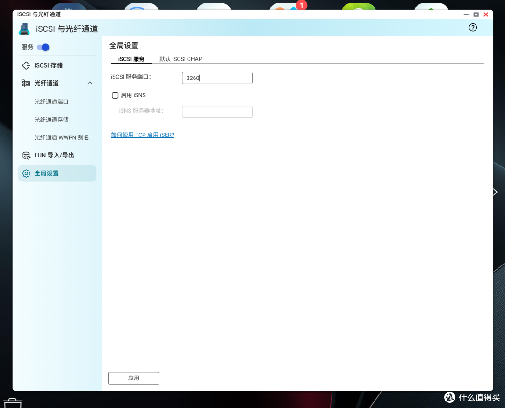This screenshot has width=505, height=408.
Task: Switch to the 默认 iSCSI CHAP tab
Action: (180, 59)
